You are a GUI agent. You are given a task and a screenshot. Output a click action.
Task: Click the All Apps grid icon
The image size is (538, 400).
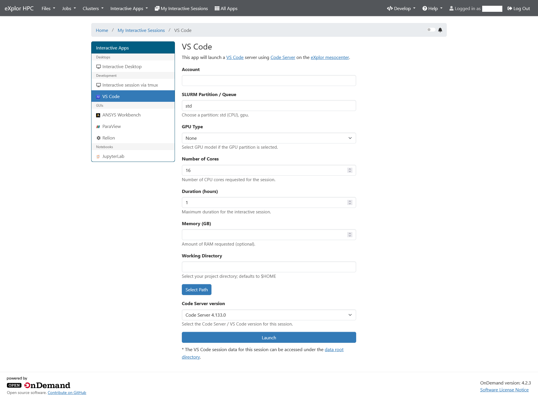tap(217, 8)
